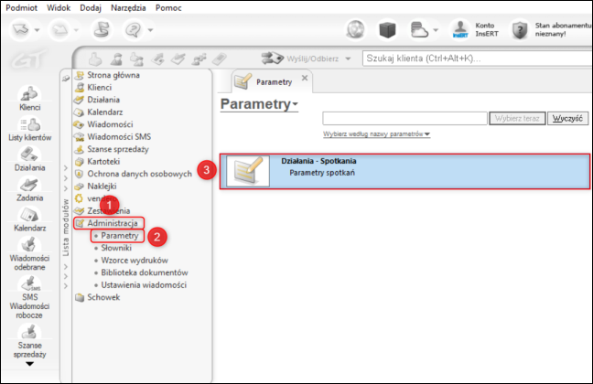Open the Podmiot menu
The image size is (593, 384).
coord(22,8)
